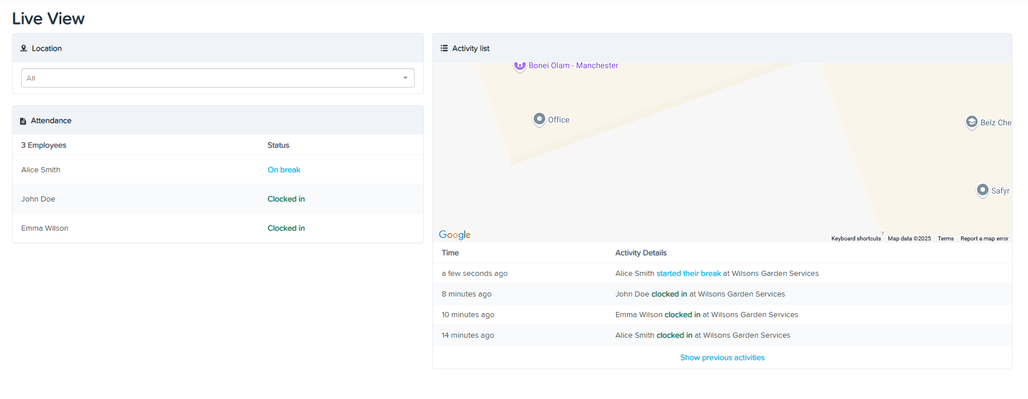
Task: Click the Location dropdown arrow
Action: click(405, 78)
